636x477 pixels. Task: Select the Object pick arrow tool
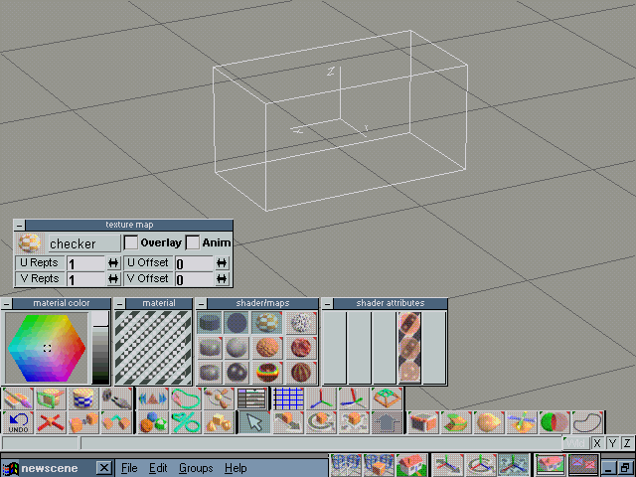(x=253, y=422)
